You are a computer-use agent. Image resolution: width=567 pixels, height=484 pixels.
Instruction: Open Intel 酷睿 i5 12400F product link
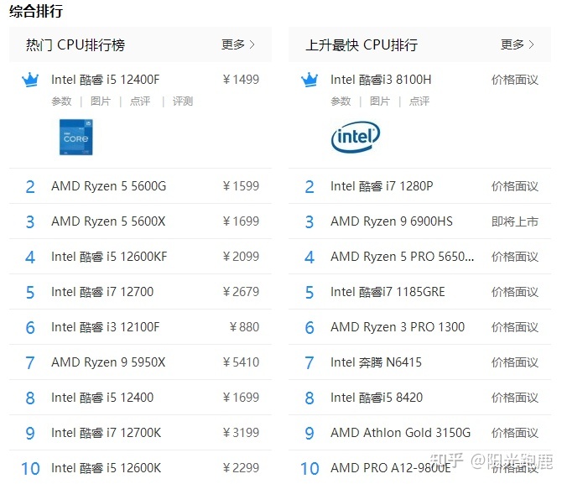click(x=105, y=80)
